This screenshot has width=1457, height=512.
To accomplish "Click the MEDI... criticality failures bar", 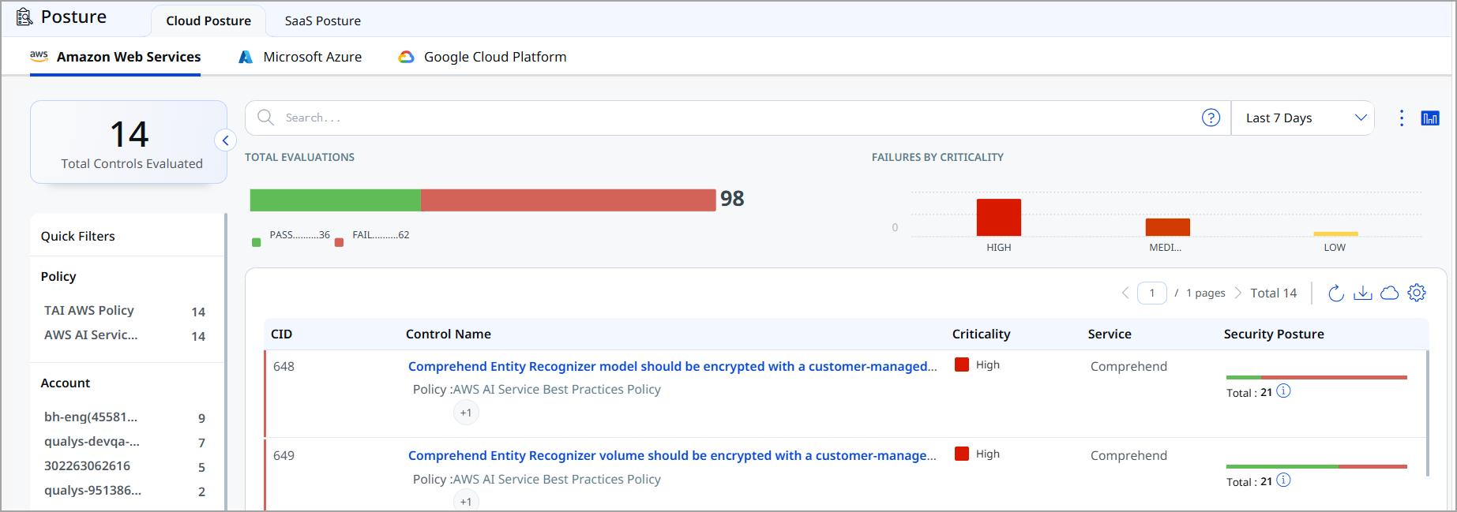I will tap(1168, 227).
